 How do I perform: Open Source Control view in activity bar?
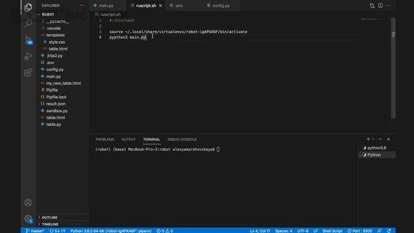click(28, 40)
